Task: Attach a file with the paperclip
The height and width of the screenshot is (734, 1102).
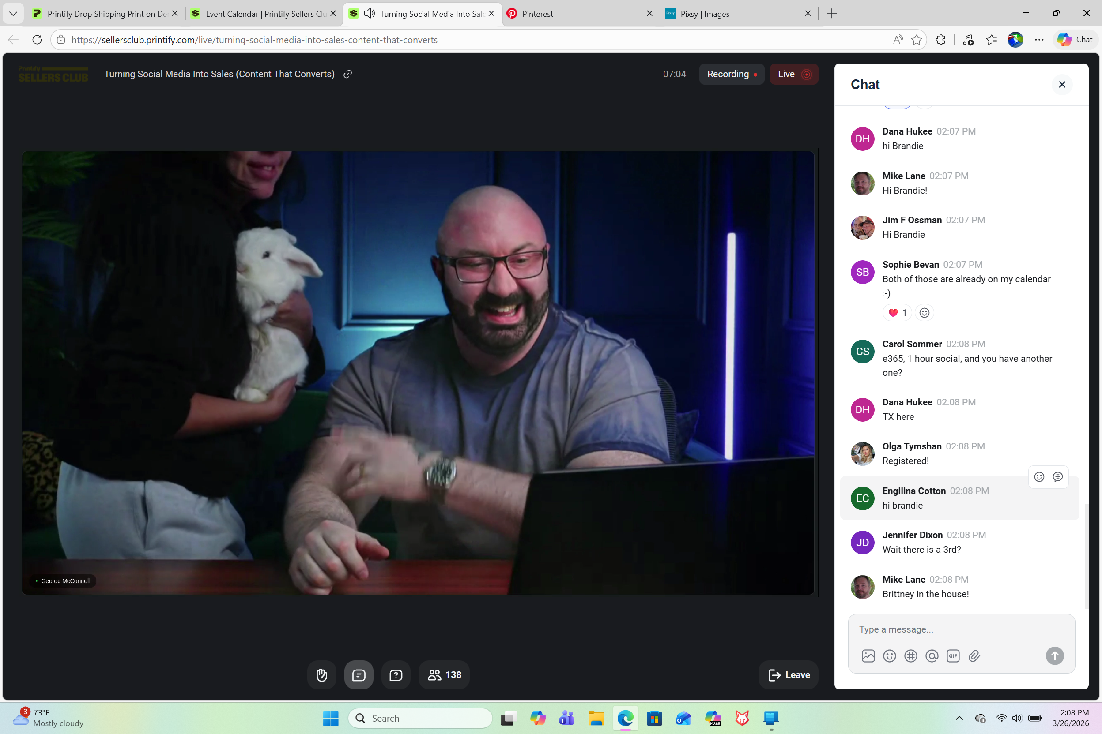Action: pyautogui.click(x=974, y=655)
